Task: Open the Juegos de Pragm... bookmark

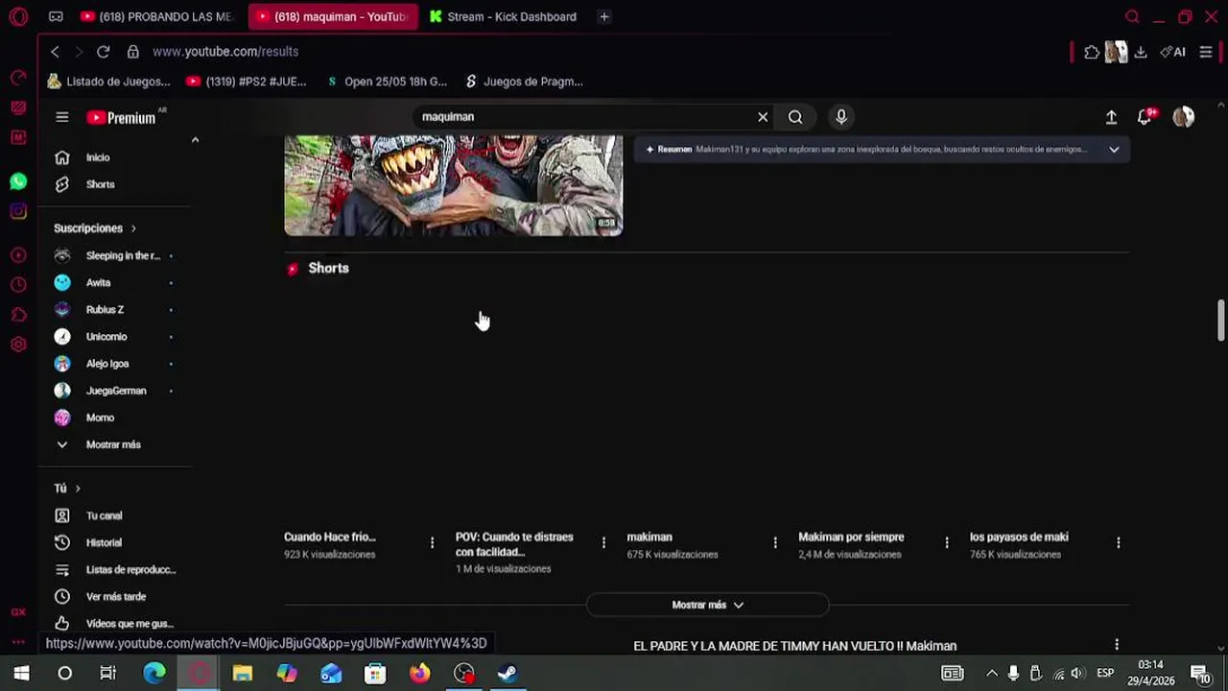Action: pos(524,82)
